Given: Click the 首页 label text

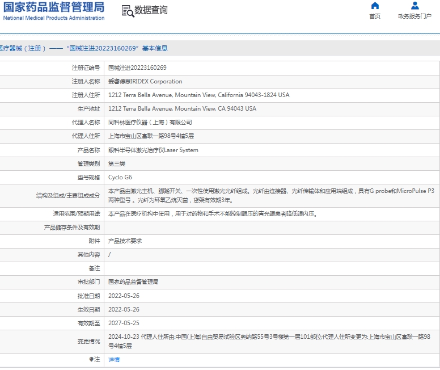Looking at the screenshot, I should point(375,16).
